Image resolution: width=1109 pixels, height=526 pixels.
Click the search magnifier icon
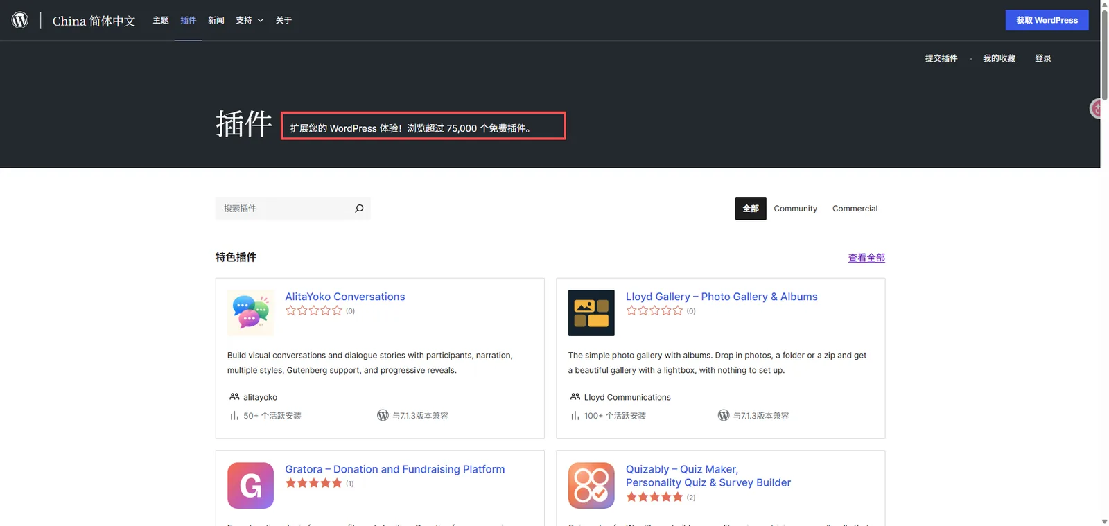(x=359, y=209)
